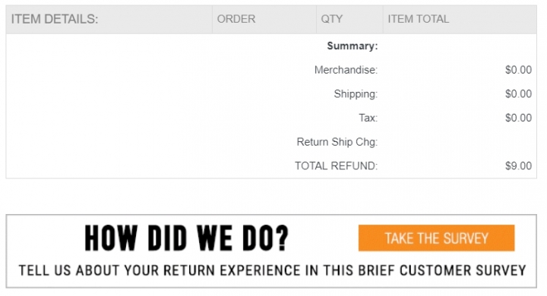Click the Shipping label
547x296 pixels.
click(x=356, y=94)
